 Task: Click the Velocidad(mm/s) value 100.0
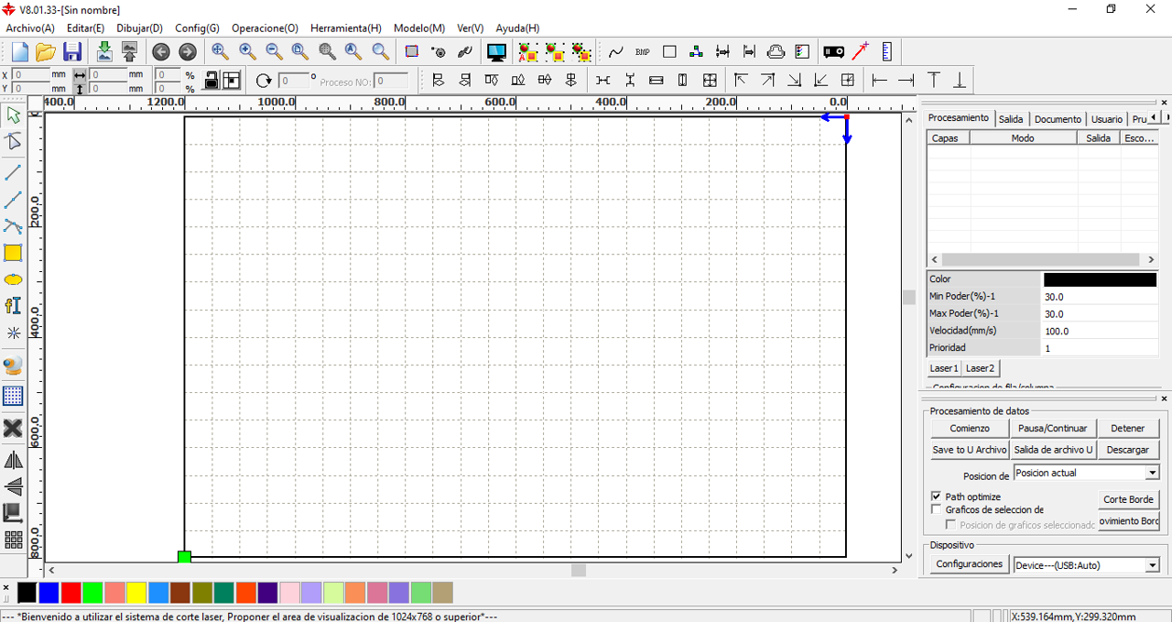pyautogui.click(x=1101, y=331)
